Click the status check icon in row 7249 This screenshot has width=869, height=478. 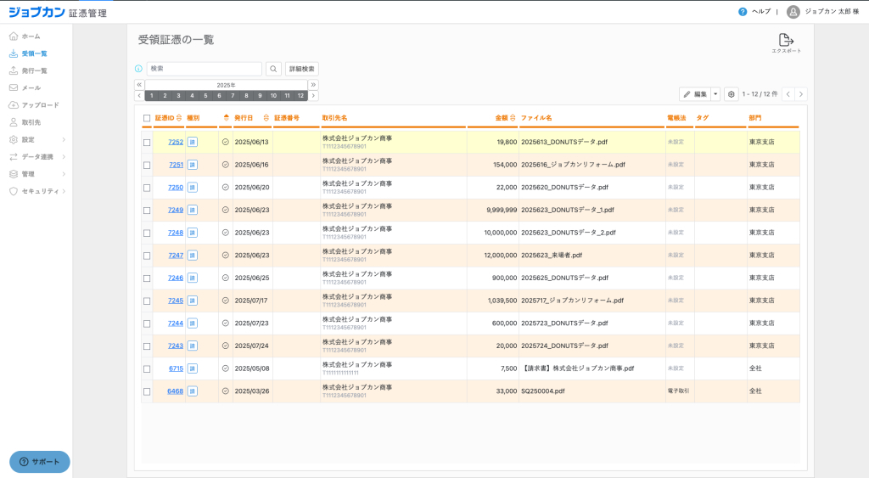225,210
